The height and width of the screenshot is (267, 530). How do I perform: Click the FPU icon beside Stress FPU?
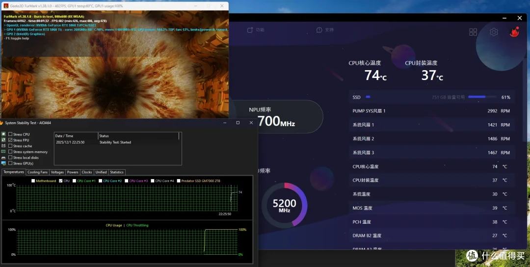tap(4, 140)
